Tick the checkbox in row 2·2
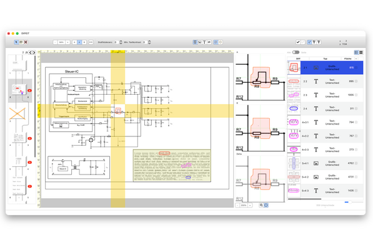This screenshot has height=248, width=373. (356, 81)
